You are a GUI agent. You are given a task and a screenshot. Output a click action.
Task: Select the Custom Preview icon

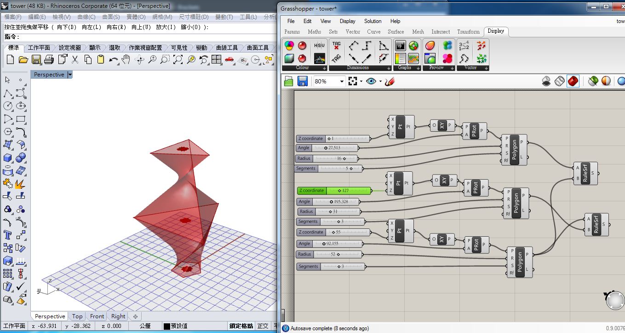[x=430, y=45]
